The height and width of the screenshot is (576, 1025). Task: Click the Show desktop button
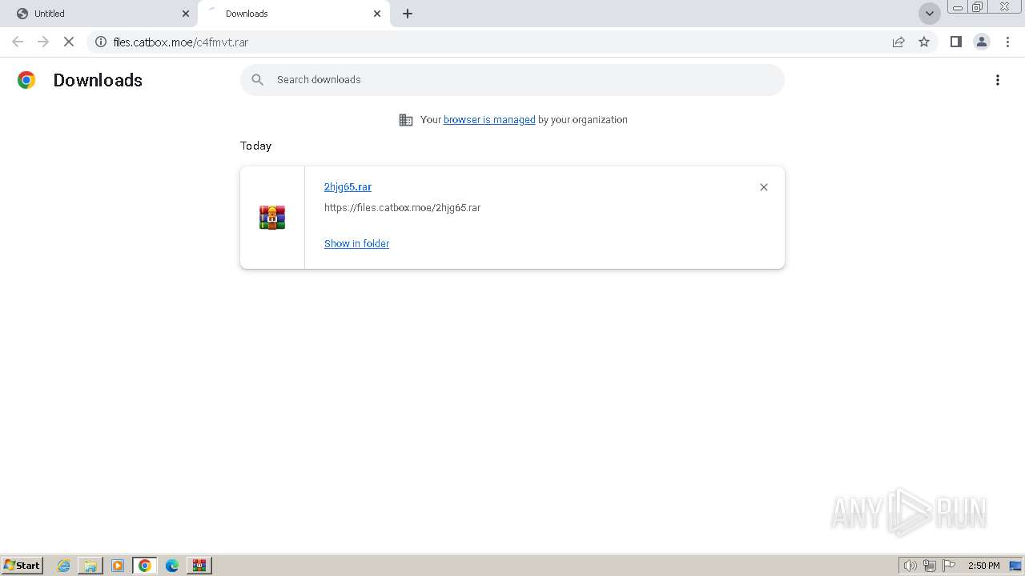pos(1015,566)
